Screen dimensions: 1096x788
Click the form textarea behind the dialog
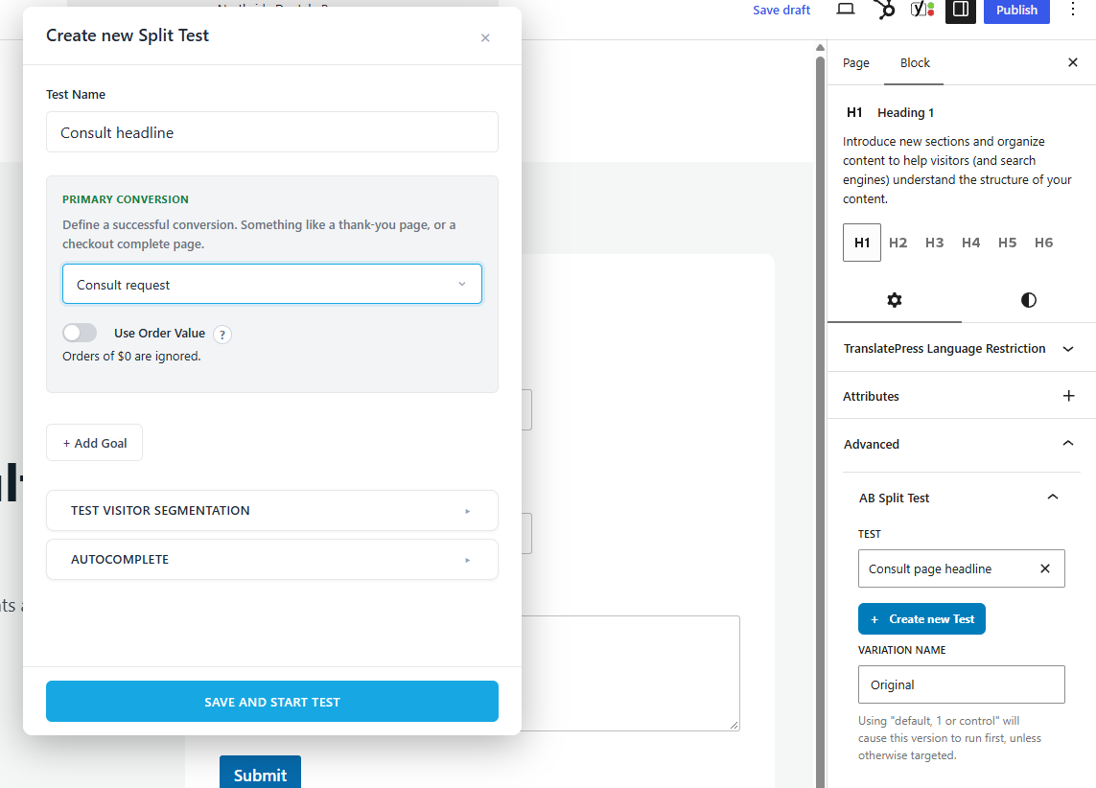pyautogui.click(x=631, y=673)
